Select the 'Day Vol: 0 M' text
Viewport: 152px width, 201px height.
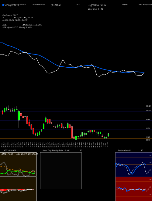96,9
